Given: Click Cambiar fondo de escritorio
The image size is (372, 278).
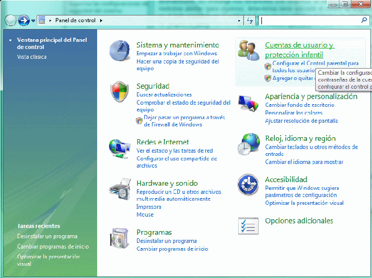Looking at the screenshot, I should 300,105.
